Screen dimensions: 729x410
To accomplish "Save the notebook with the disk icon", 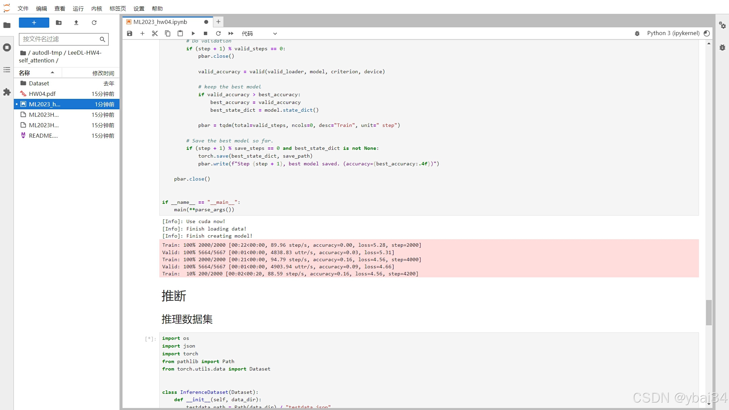I will point(130,33).
